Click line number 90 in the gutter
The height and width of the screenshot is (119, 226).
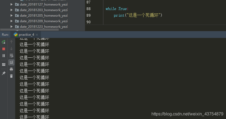pyautogui.click(x=89, y=22)
